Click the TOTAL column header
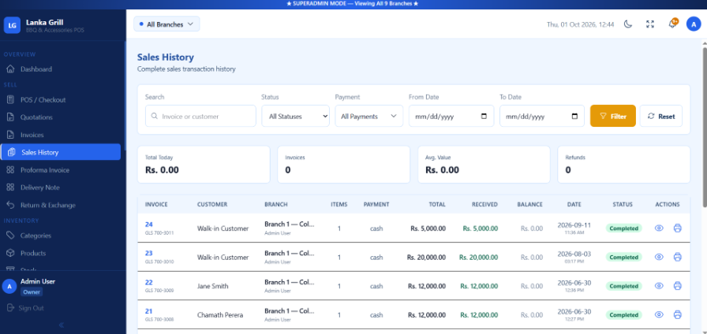 (437, 204)
